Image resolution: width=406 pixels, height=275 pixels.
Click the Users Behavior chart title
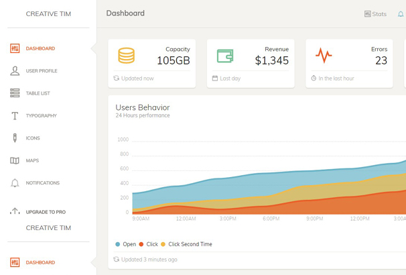click(143, 107)
